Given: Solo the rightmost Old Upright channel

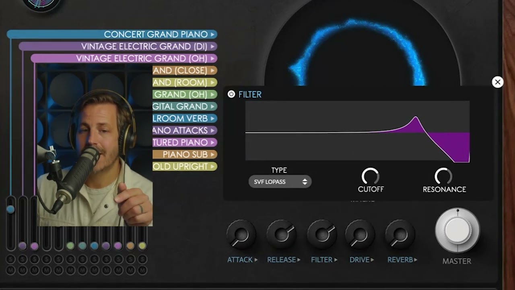Looking at the screenshot, I should (142, 259).
